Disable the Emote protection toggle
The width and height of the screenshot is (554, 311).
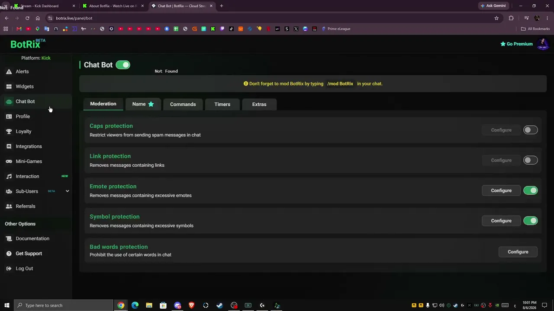[x=530, y=190]
